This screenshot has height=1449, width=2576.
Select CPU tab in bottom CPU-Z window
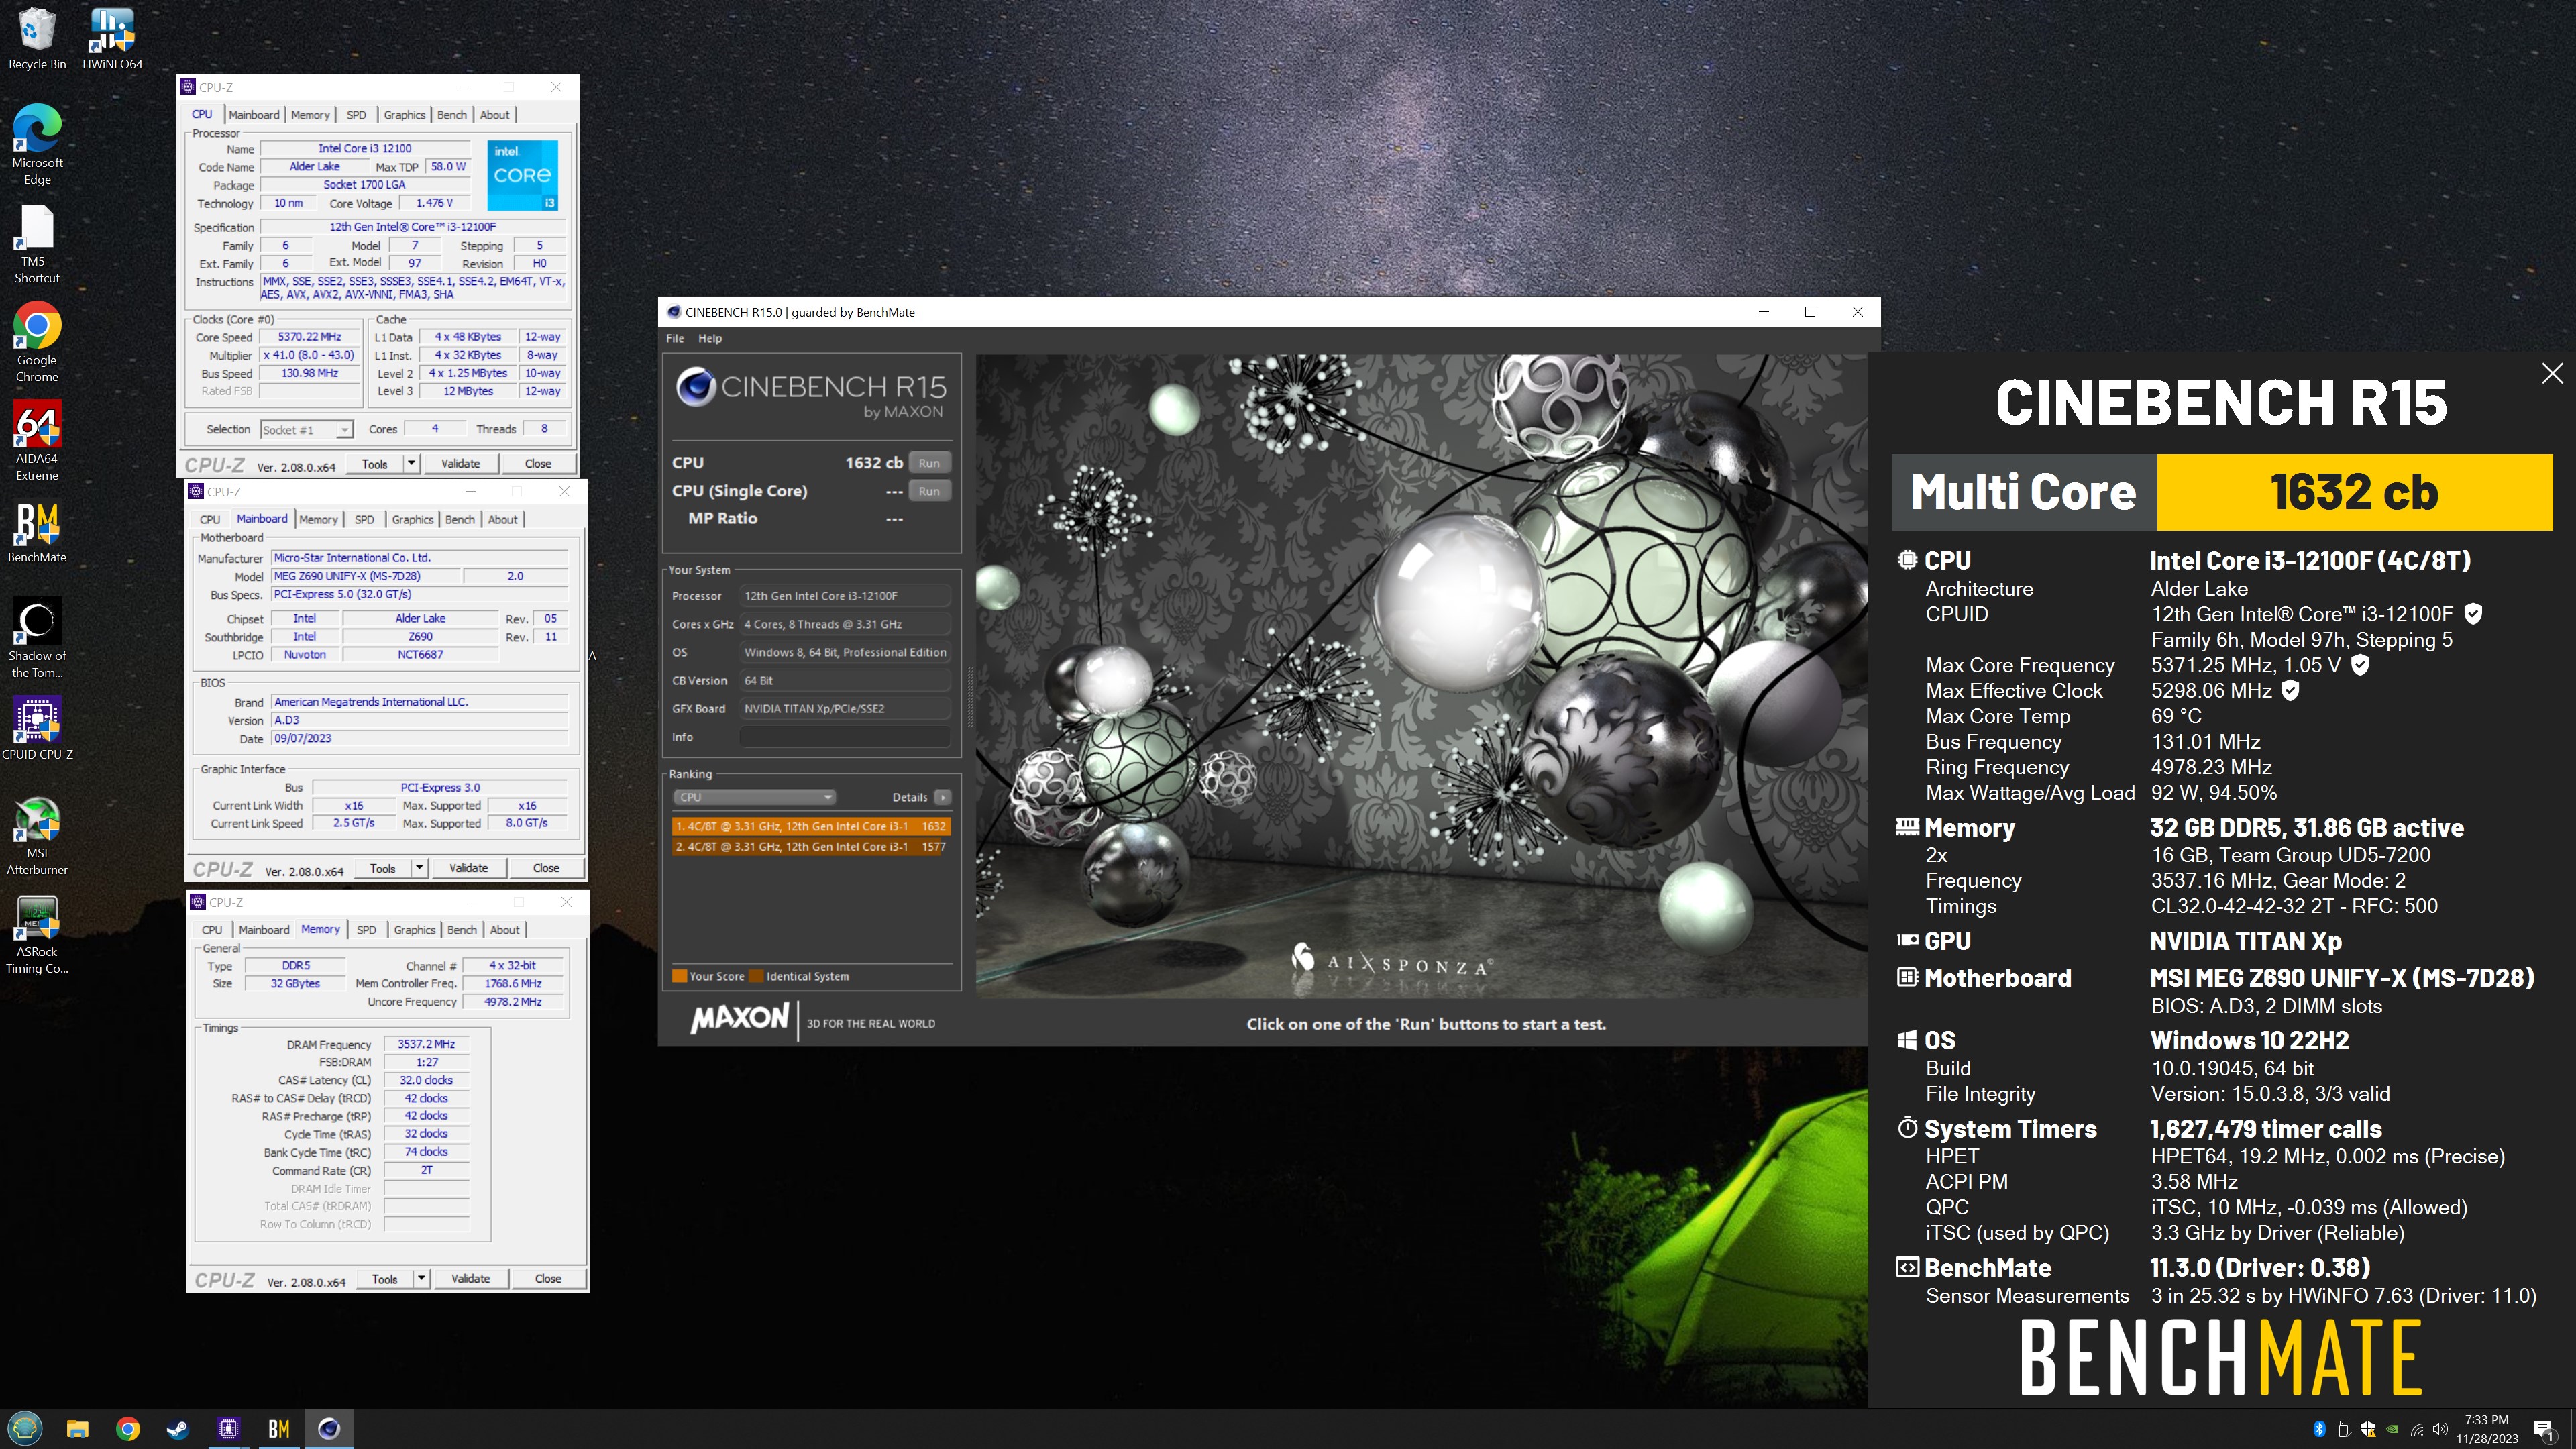(x=212, y=930)
